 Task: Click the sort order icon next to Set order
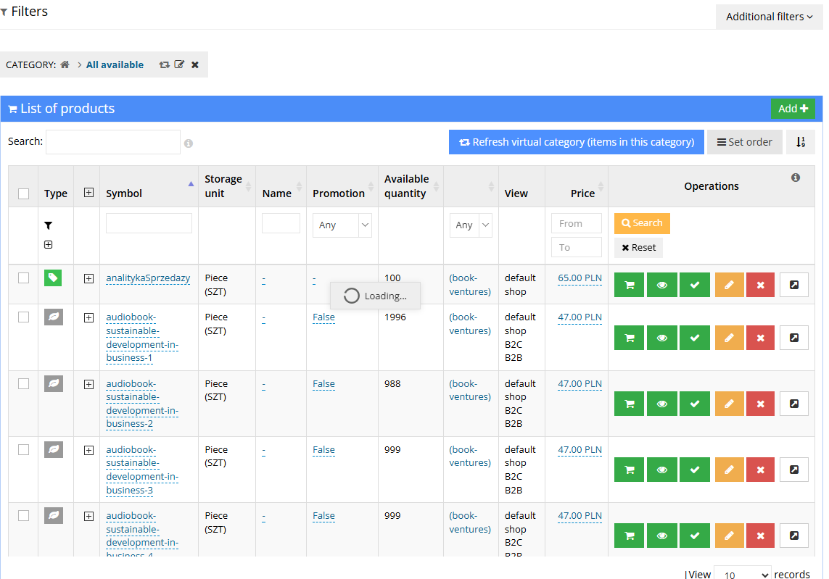coord(801,141)
